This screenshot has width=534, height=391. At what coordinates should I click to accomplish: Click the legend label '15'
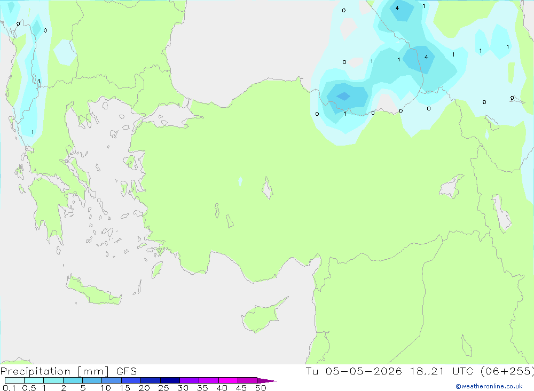point(125,388)
